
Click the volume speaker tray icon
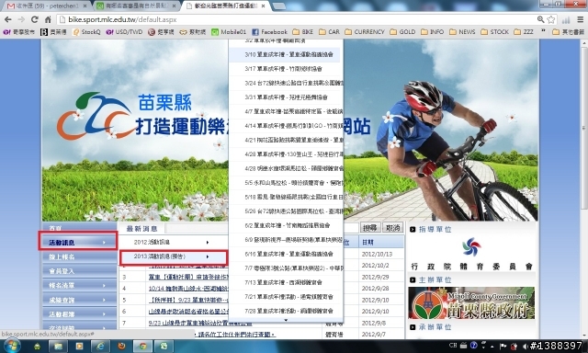pos(525,346)
